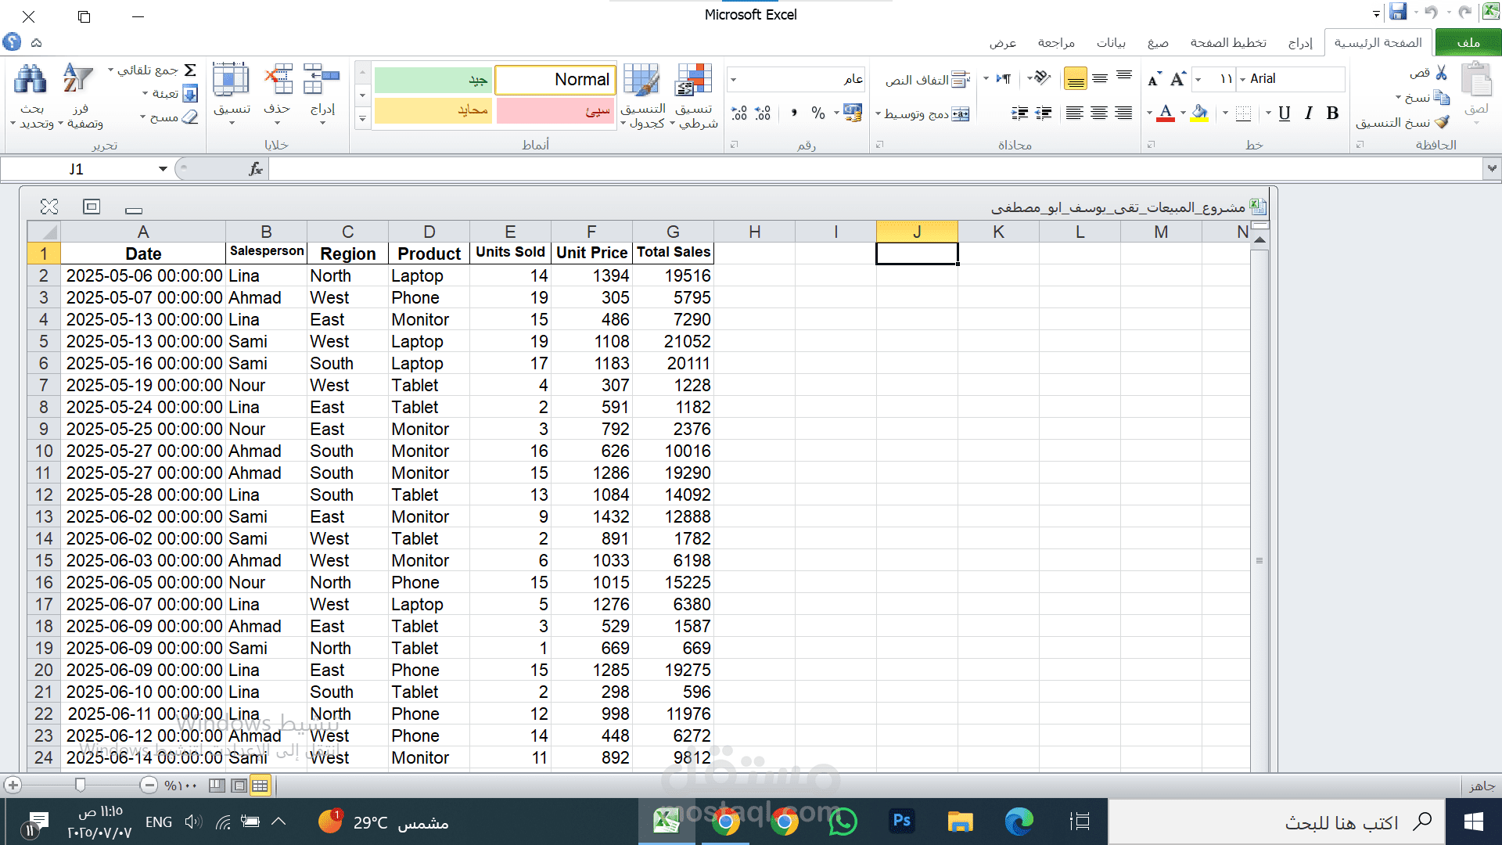
Task: Open the font size dropdown arrow
Action: point(1198,78)
